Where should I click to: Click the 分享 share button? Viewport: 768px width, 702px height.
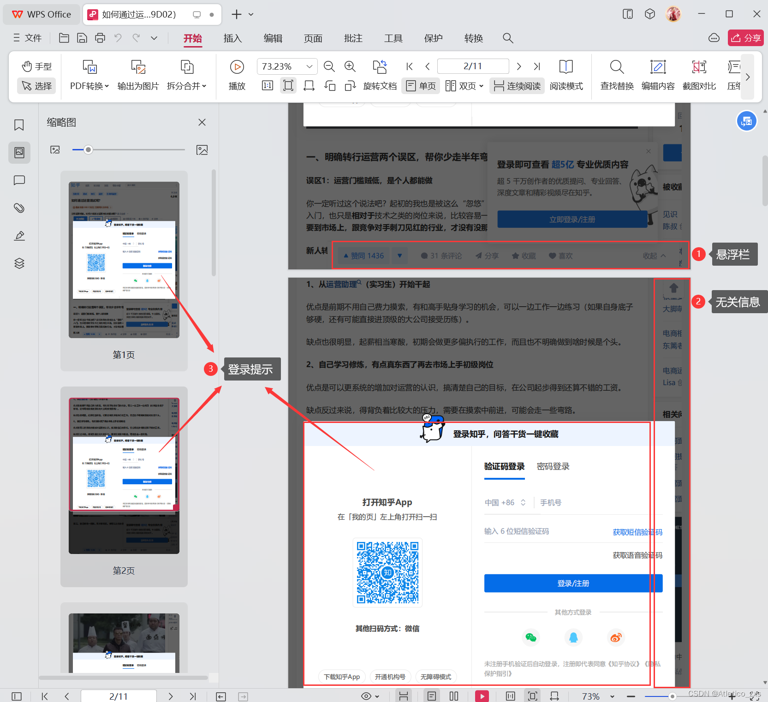[x=745, y=38]
